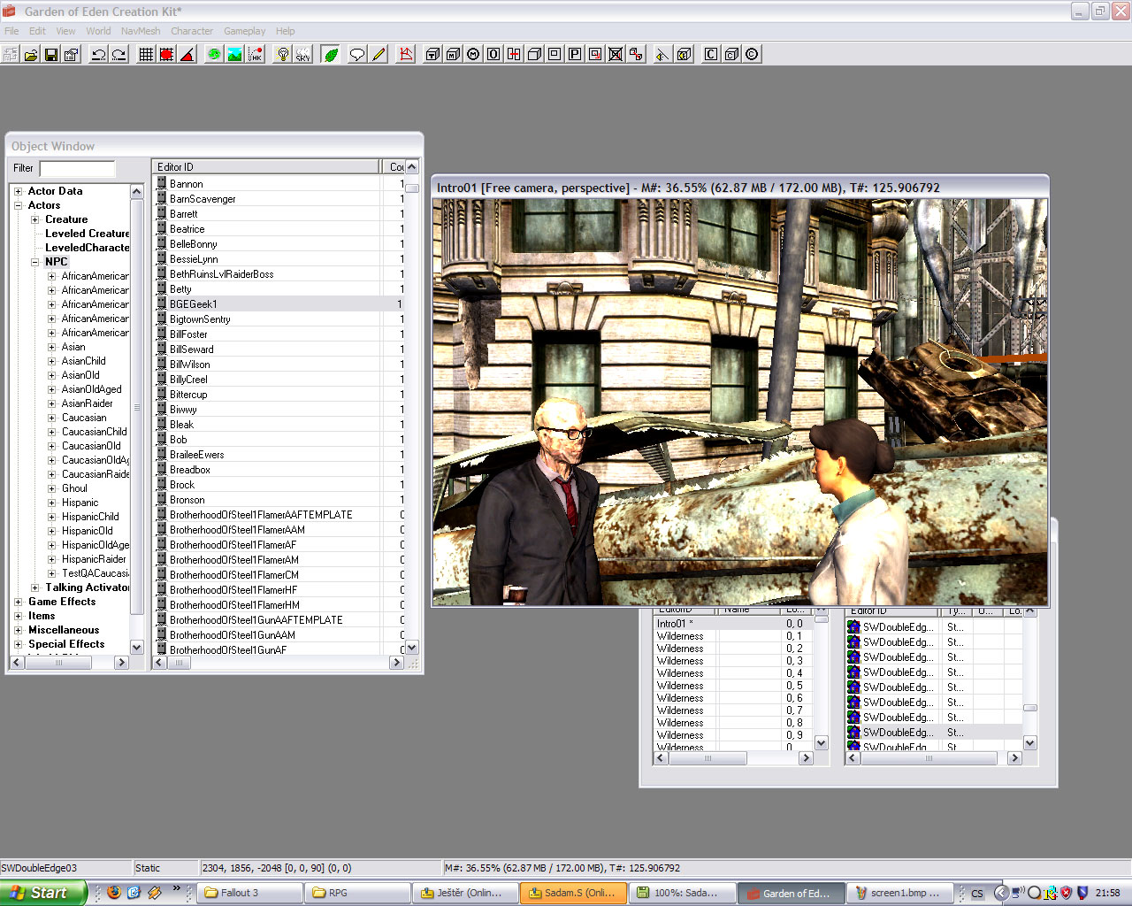Expand the AsianChild tree node
This screenshot has width=1132, height=906.
(51, 361)
